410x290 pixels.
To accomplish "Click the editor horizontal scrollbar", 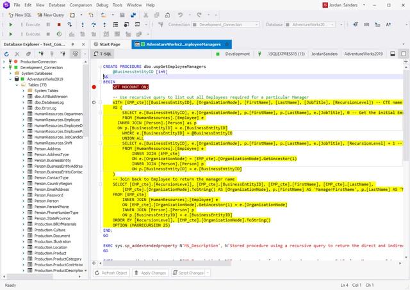I will click(x=167, y=263).
